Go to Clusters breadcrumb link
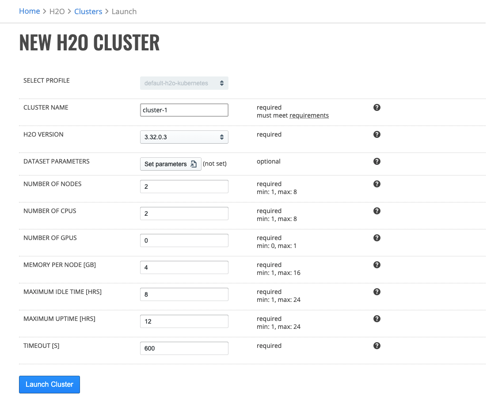502x408 pixels. tap(88, 11)
